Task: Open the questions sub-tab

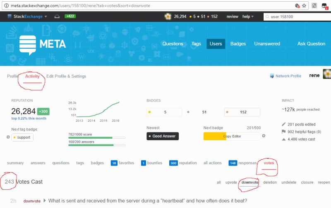Action: click(61, 163)
